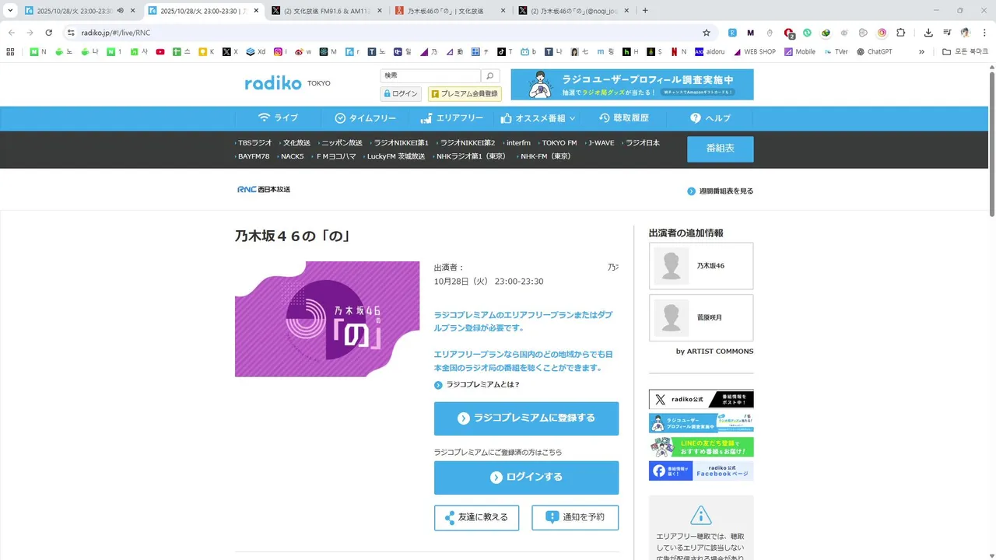The image size is (996, 560).
Task: Click the page vertical scrollbar
Action: (x=992, y=145)
